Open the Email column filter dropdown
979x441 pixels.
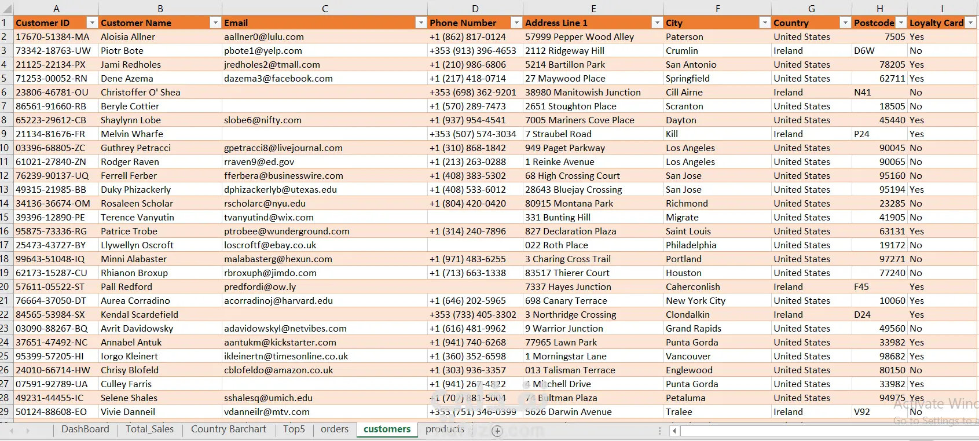(421, 23)
